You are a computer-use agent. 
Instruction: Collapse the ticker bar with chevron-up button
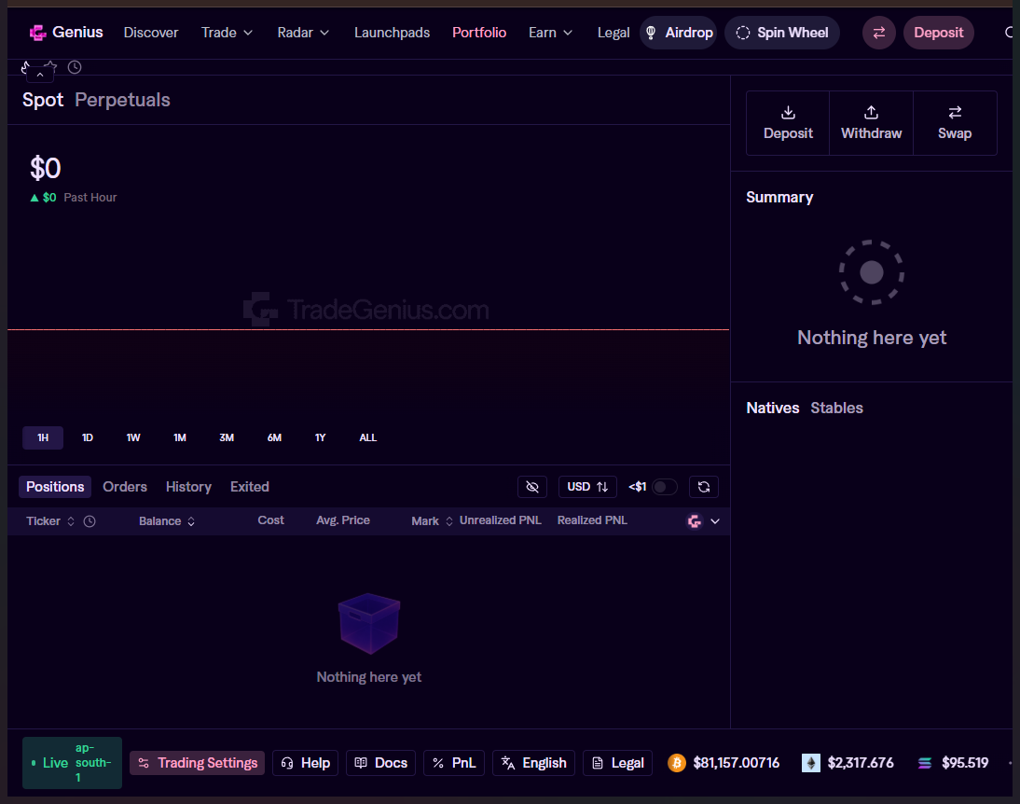pos(40,75)
